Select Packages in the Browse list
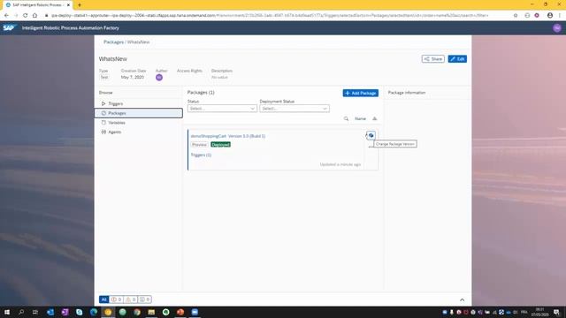Screen dimensions: 566x318 [x=138, y=113]
